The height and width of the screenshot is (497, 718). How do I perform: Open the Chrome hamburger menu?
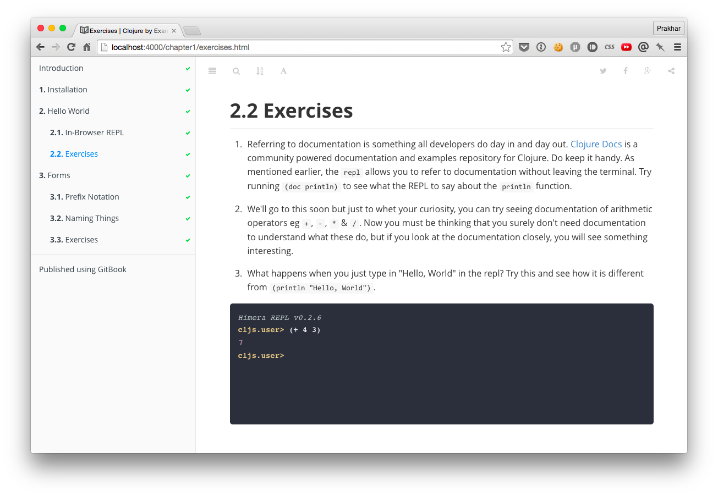point(677,47)
